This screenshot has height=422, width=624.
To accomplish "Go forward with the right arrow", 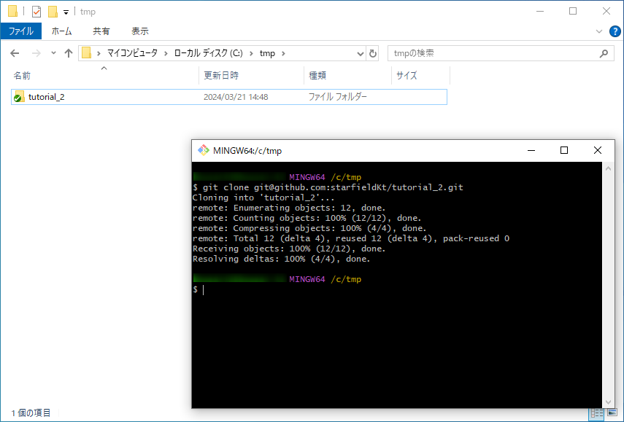I will [x=36, y=53].
